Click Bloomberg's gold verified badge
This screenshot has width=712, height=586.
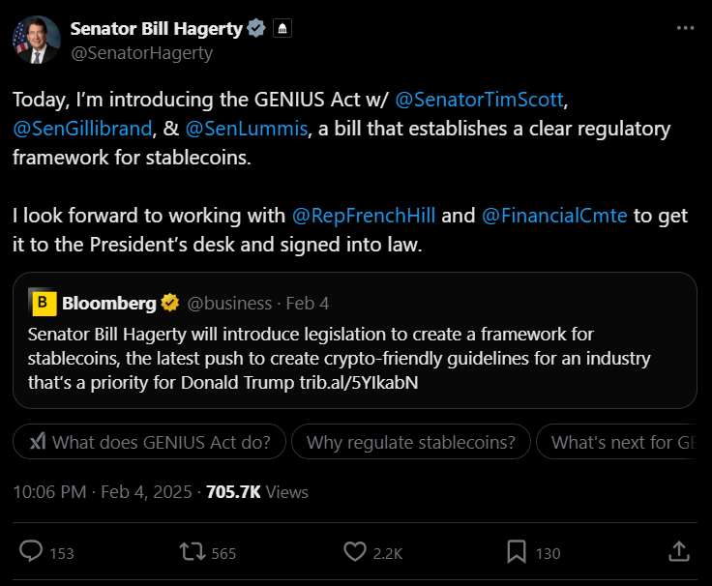pyautogui.click(x=170, y=304)
